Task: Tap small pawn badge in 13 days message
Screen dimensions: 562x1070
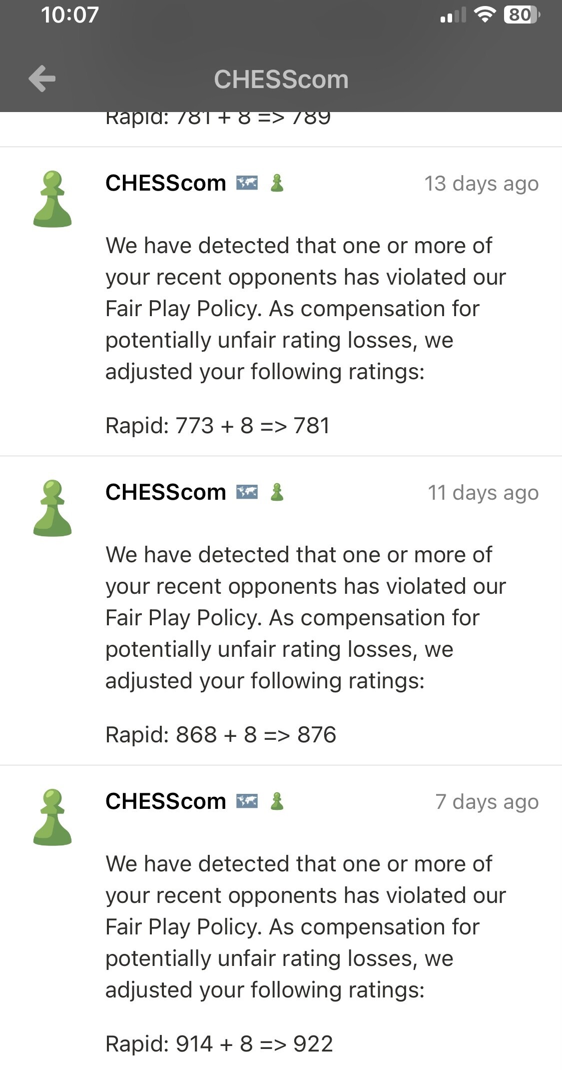Action: coord(277,183)
